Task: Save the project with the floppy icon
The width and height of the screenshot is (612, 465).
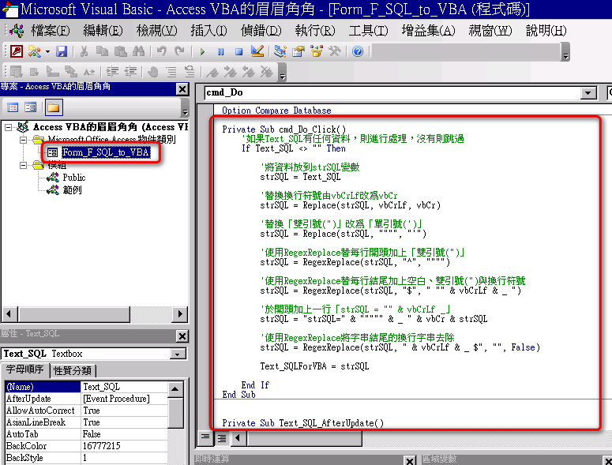Action: [62, 51]
